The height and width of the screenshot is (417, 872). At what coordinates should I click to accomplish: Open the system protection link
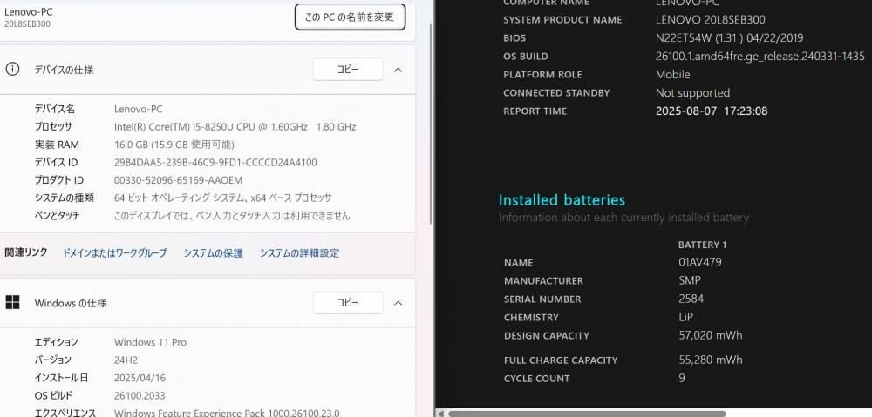213,252
